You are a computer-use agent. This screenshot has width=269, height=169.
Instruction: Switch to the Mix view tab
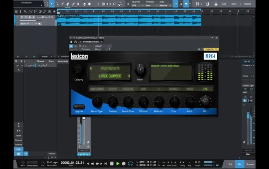click(240, 165)
